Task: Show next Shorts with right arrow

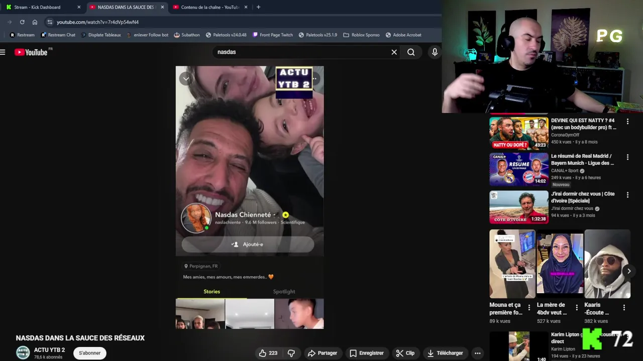Action: coord(629,271)
